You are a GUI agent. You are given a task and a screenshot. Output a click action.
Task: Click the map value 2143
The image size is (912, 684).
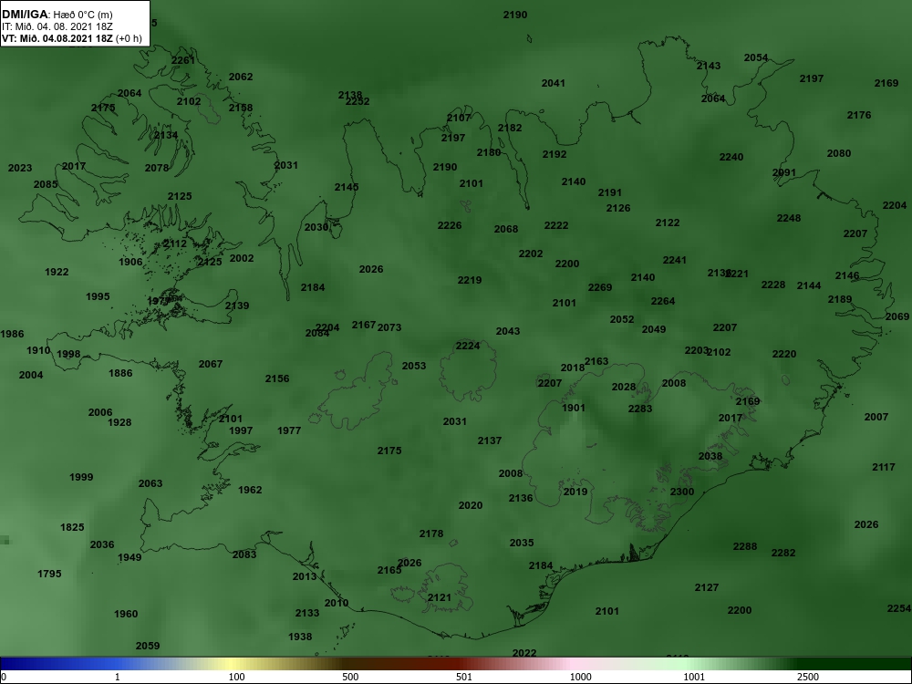(x=709, y=66)
